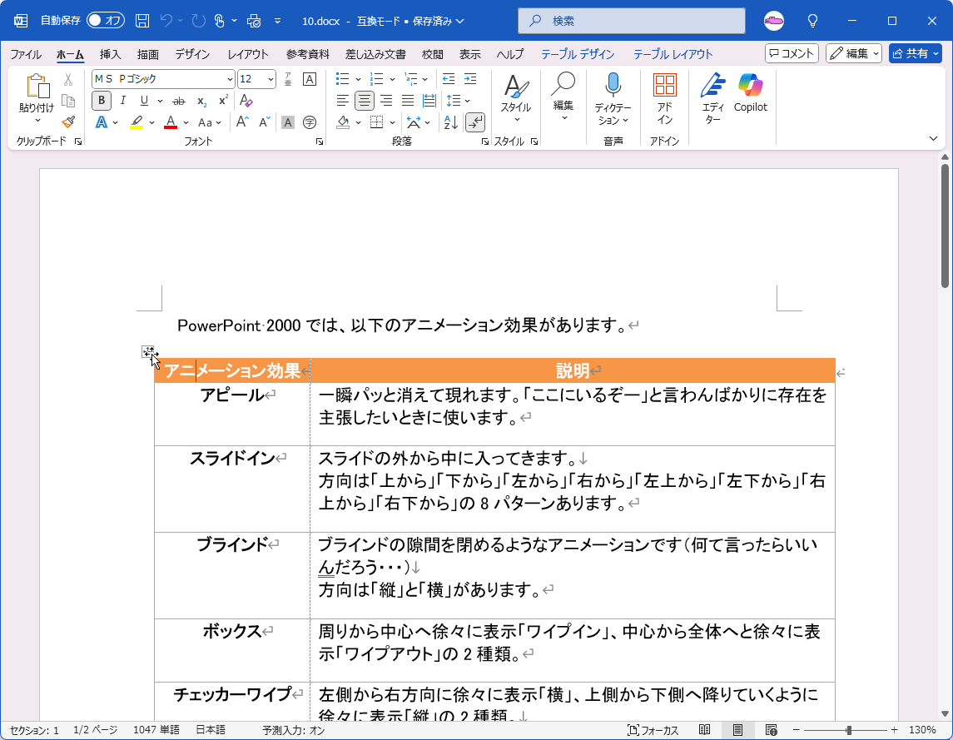The height and width of the screenshot is (740, 953).
Task: Switch to Layout (レイアウト) tab
Action: (x=248, y=54)
